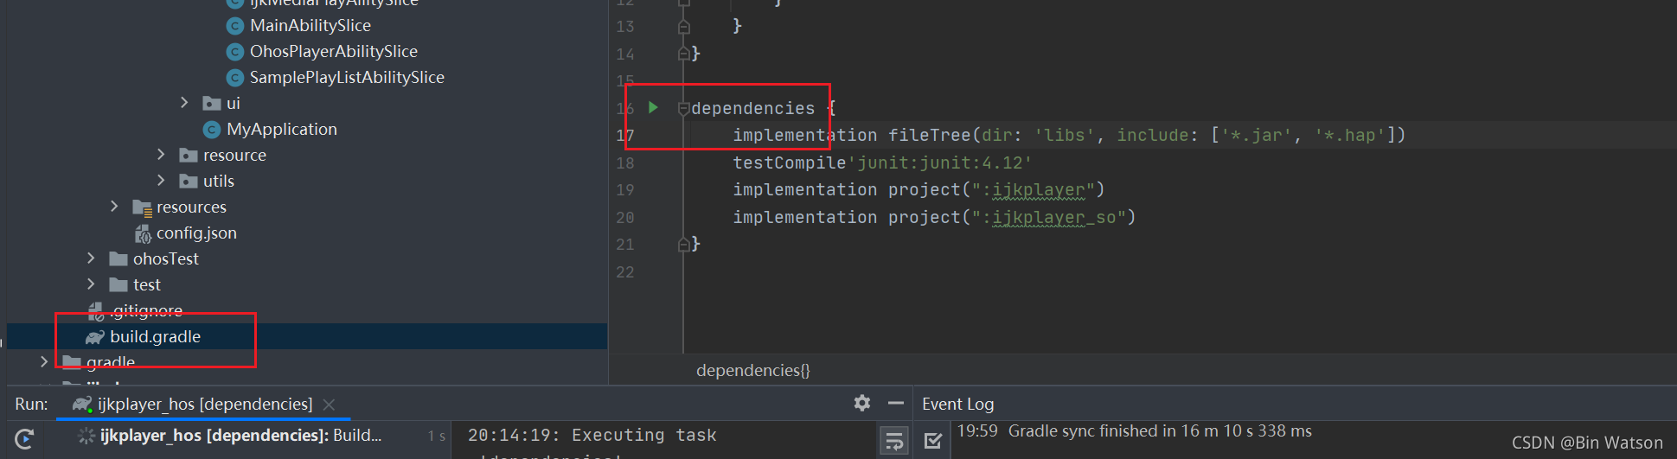Fold the dependencies block at line 16
The image size is (1677, 459).
tap(683, 108)
